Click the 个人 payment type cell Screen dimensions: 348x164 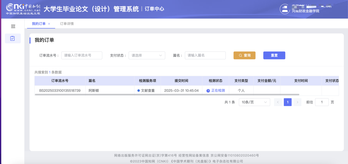click(x=241, y=91)
